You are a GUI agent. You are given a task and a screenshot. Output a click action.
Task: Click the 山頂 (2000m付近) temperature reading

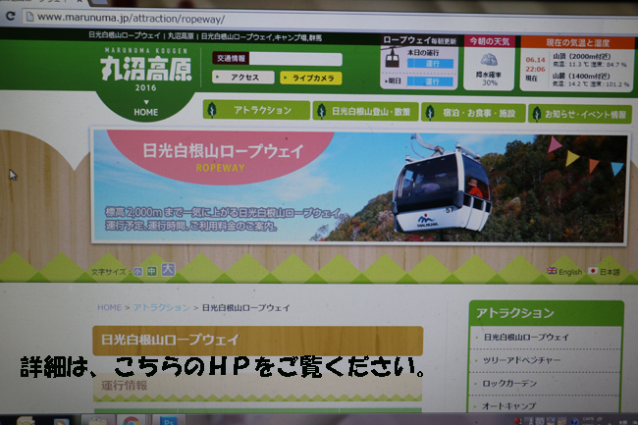(589, 60)
